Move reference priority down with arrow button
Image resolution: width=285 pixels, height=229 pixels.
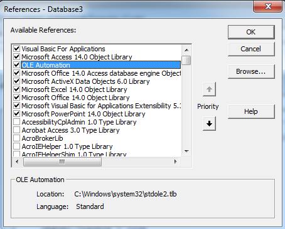209,124
